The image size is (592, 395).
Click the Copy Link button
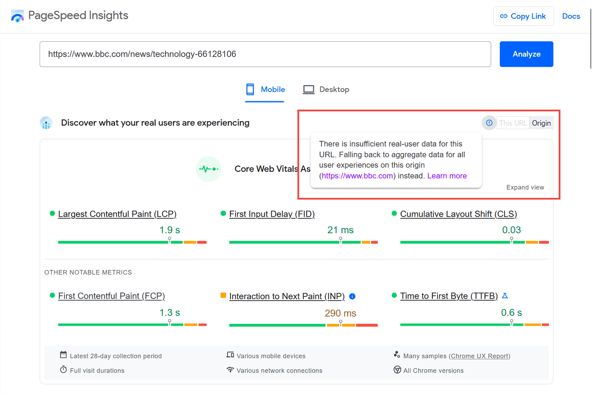(x=523, y=16)
